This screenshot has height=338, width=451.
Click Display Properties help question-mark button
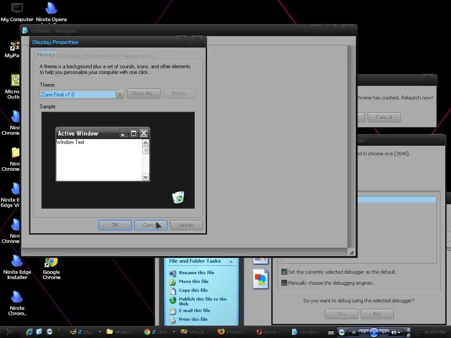pos(181,39)
